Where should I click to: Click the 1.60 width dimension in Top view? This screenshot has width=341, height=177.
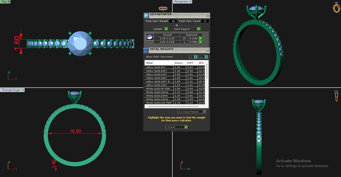(x=17, y=43)
